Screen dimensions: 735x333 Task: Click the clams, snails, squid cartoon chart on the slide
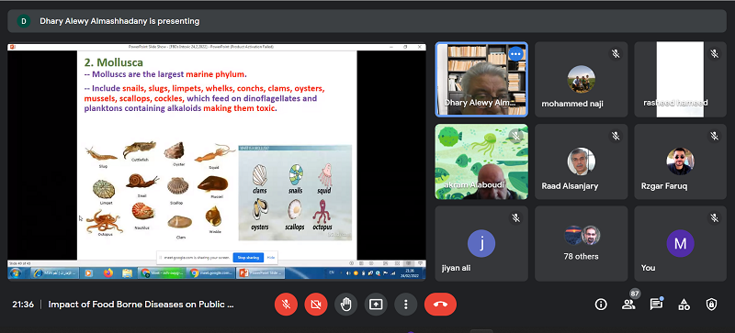[x=295, y=193]
